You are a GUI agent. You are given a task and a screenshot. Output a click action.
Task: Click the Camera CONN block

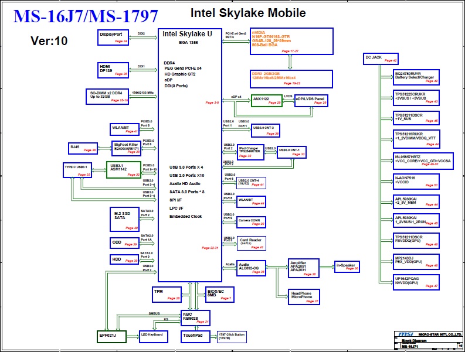tap(251, 222)
